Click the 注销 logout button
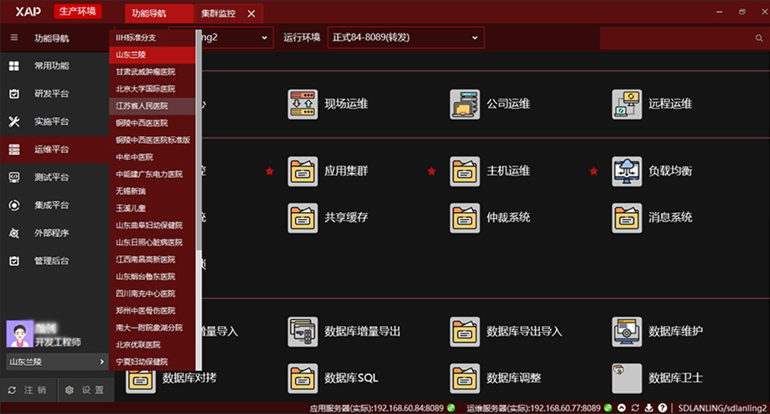The height and width of the screenshot is (414, 770). coord(27,390)
